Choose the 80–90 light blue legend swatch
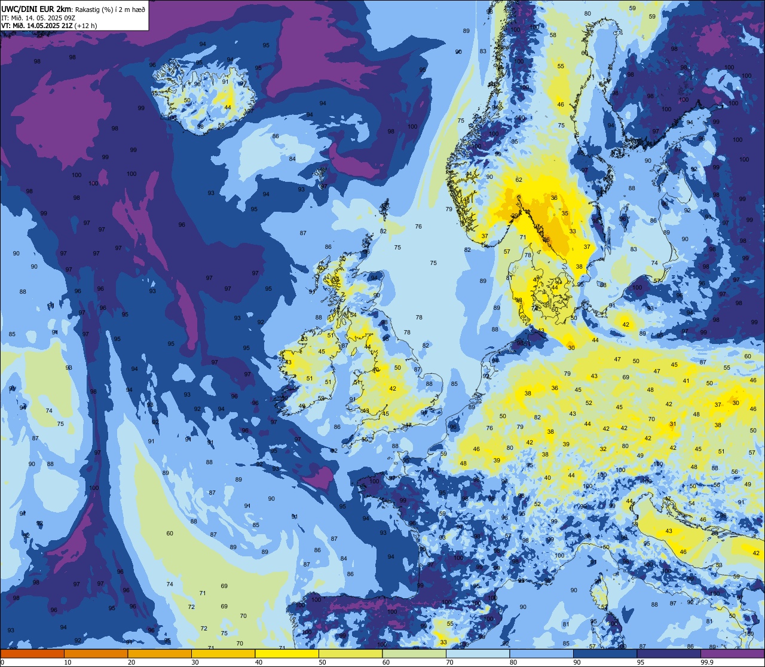The image size is (765, 667). pos(541,653)
